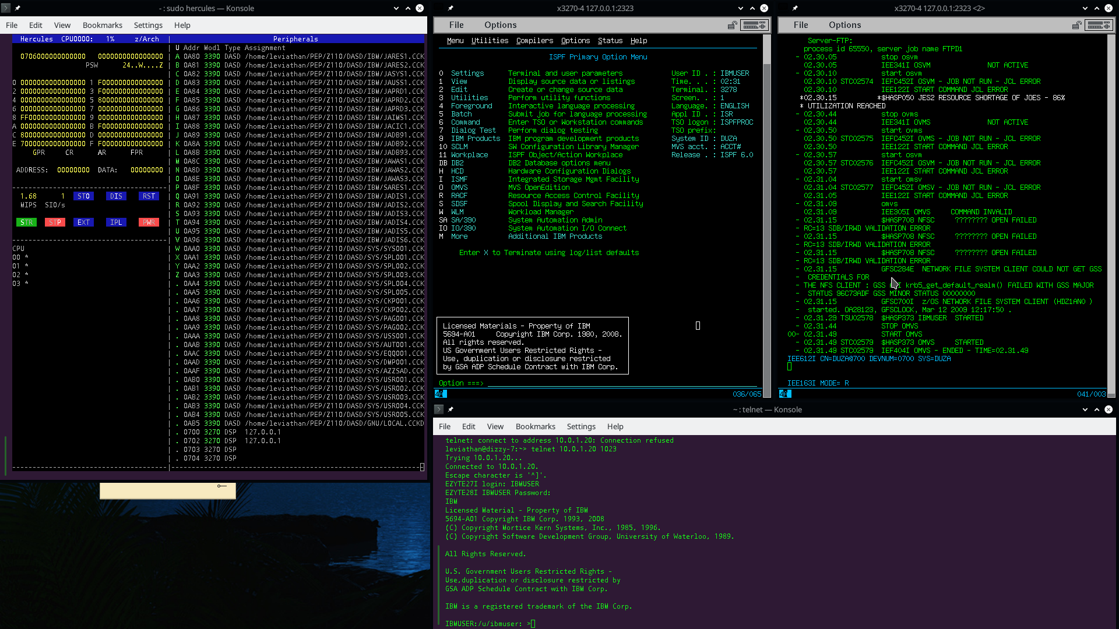
Task: Open ISPF Menu pull-down
Action: (455, 41)
